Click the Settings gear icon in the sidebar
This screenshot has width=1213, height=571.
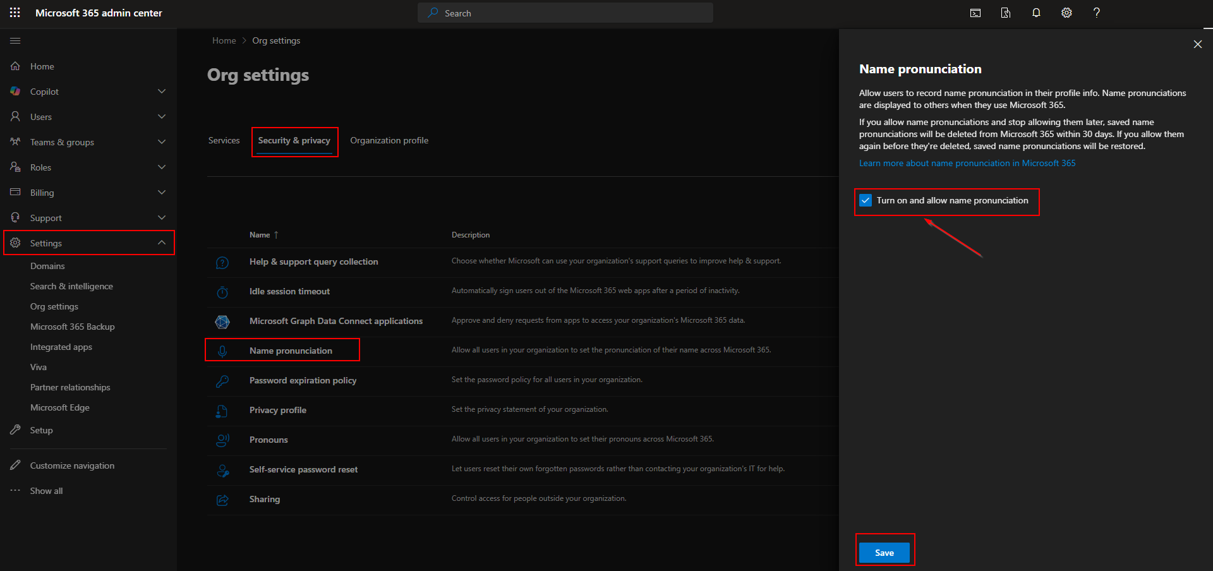15,243
